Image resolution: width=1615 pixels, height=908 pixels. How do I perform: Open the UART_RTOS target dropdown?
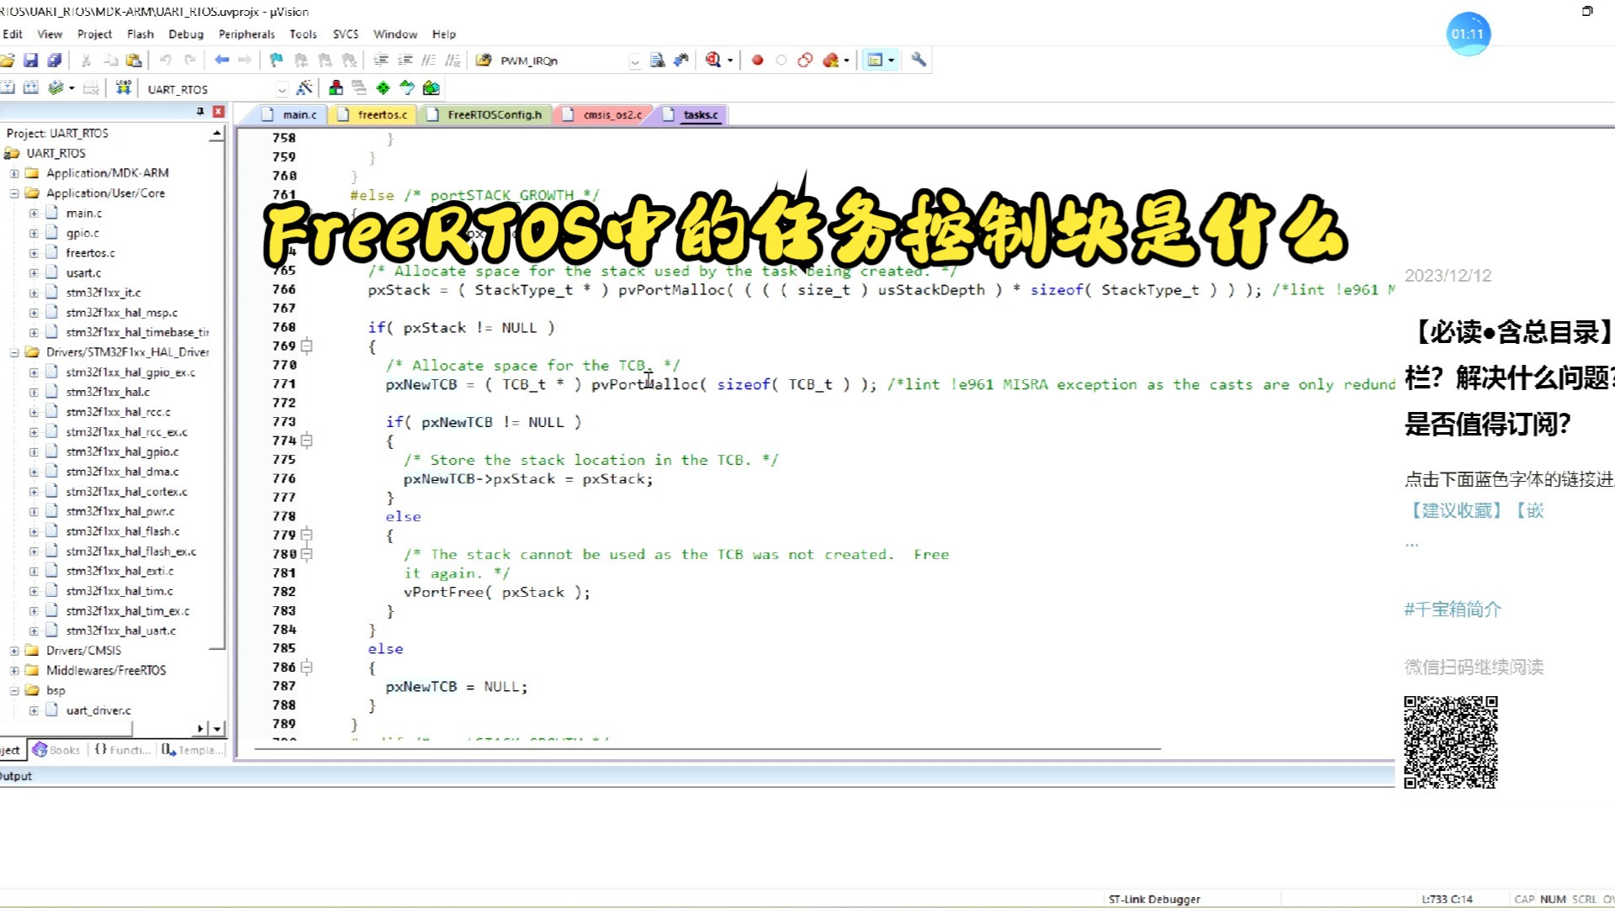(x=282, y=89)
